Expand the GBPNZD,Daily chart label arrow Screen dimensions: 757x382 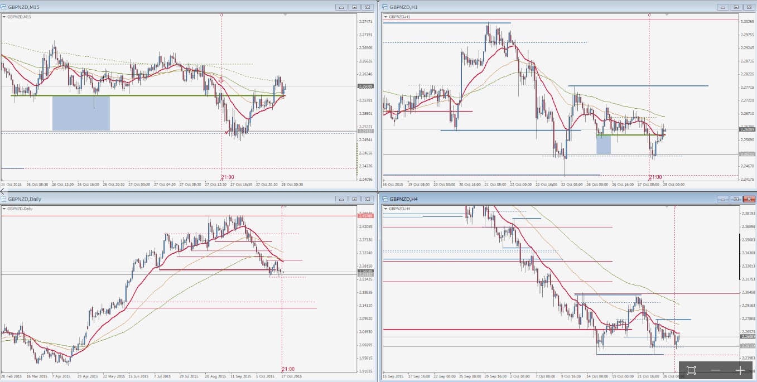tap(4, 209)
